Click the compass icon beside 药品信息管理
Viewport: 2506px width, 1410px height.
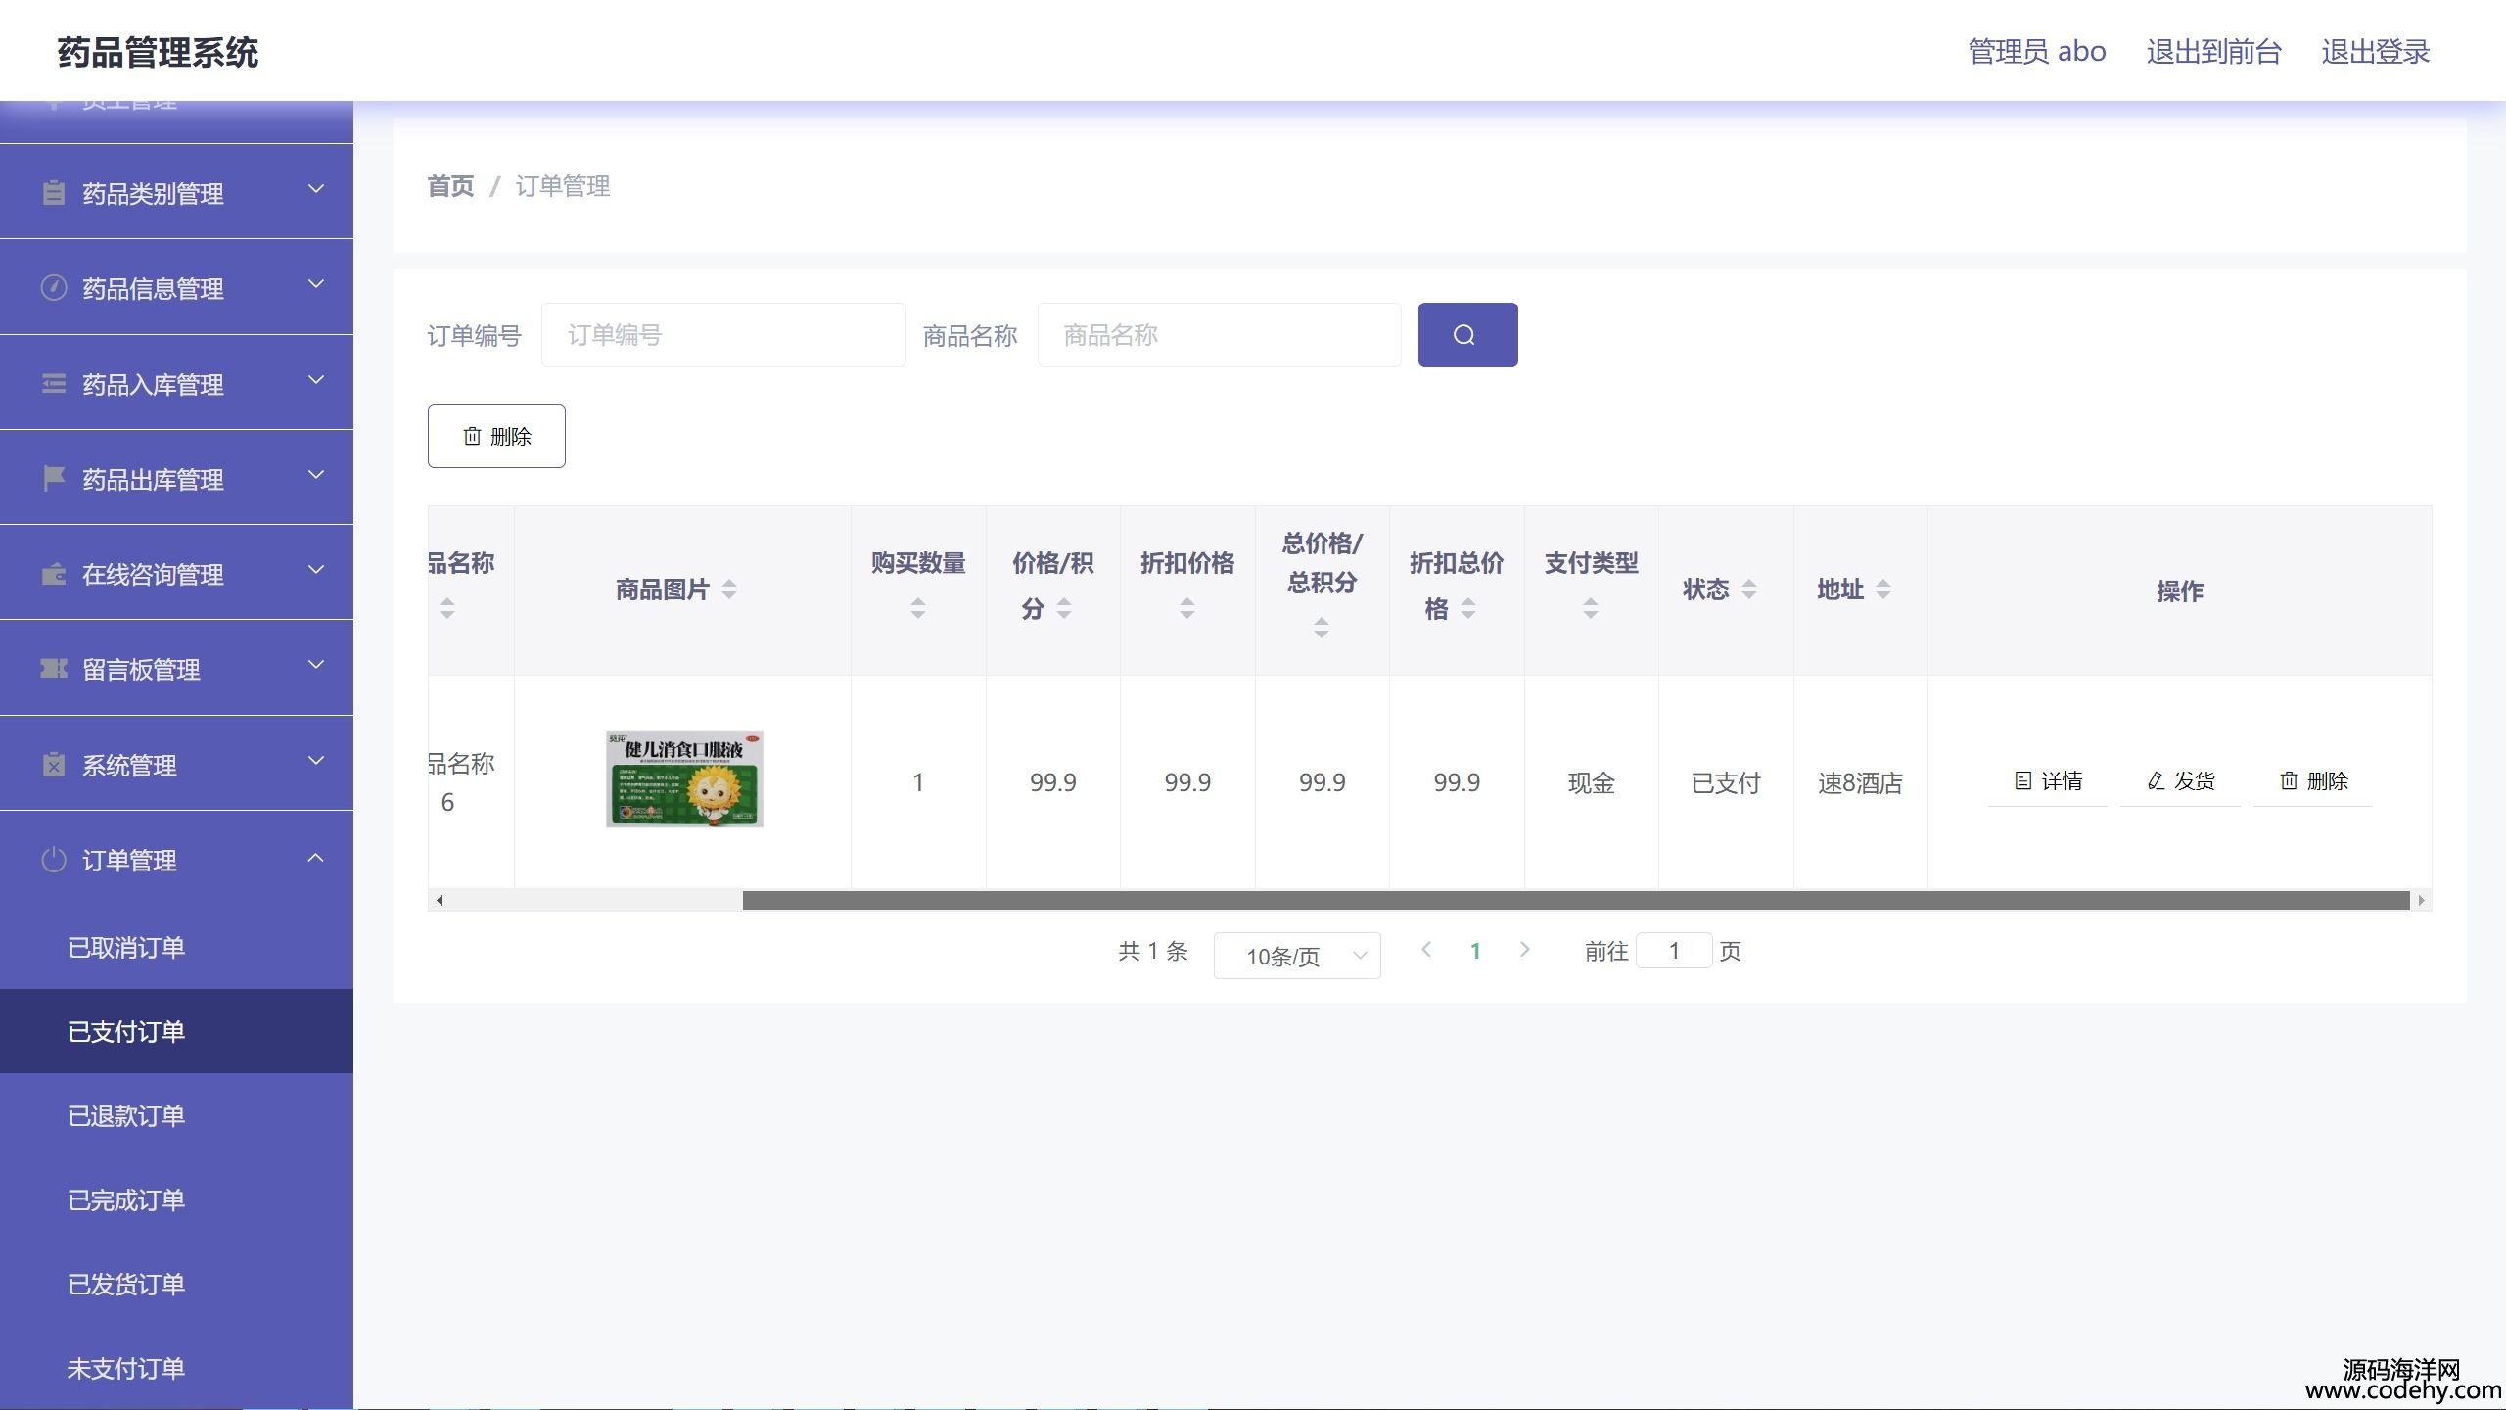pyautogui.click(x=54, y=287)
